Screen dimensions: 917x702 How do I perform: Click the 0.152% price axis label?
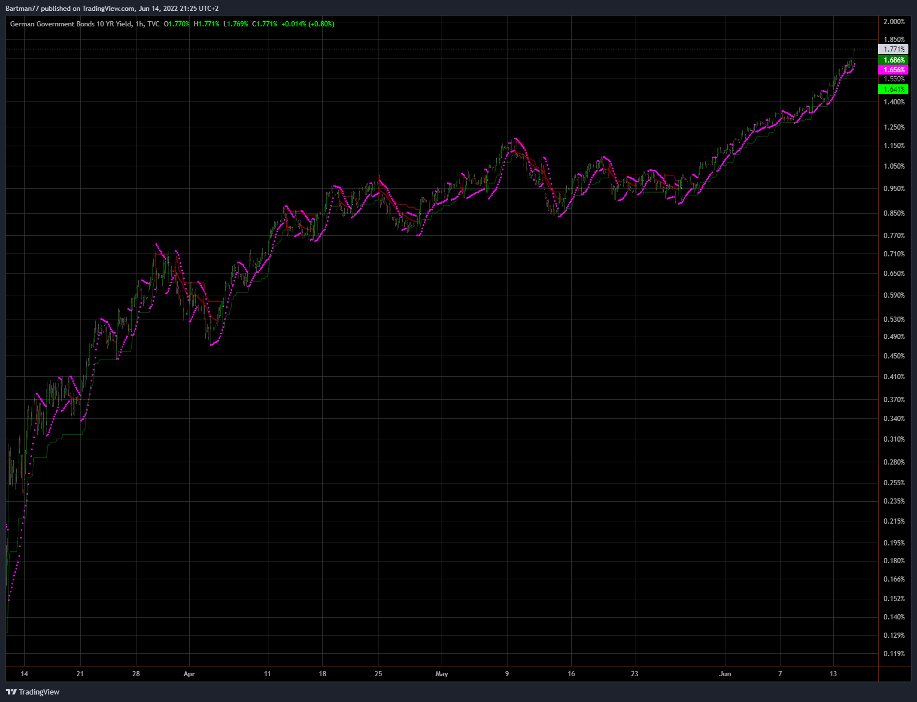pos(894,599)
